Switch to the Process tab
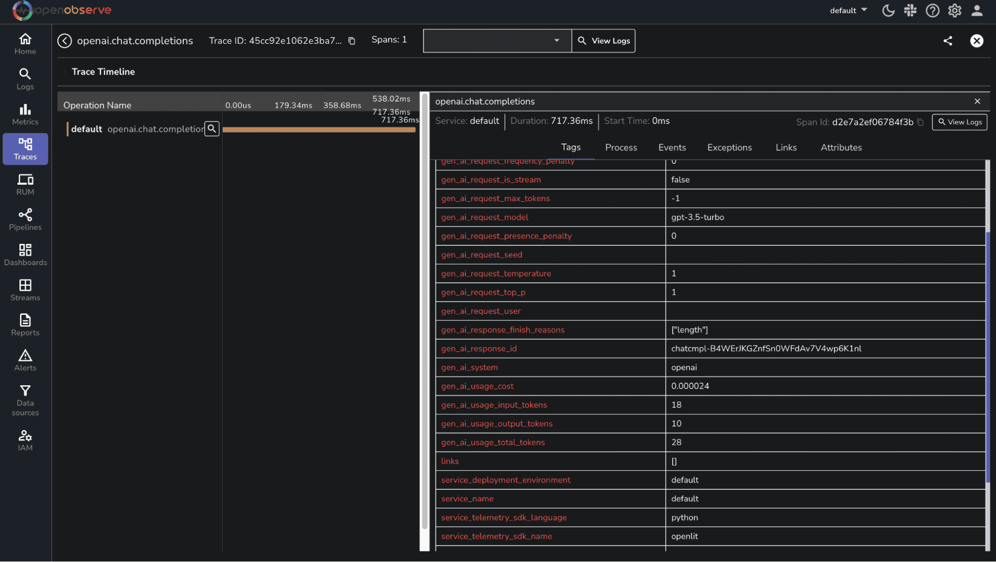The height and width of the screenshot is (562, 996). click(621, 147)
